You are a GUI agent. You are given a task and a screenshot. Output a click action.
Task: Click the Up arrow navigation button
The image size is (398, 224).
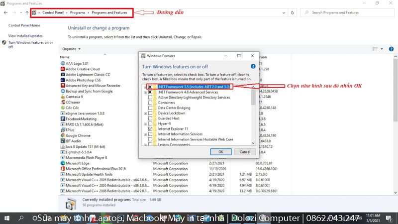point(26,12)
